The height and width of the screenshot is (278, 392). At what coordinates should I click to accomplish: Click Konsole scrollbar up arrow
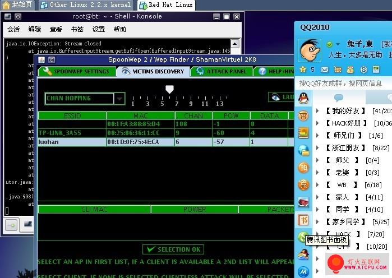click(235, 44)
